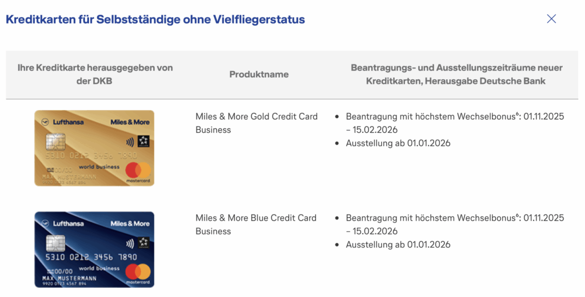Screen dimensions: 585x297
Task: Click the Star Alliance logo on gold card
Action: pyautogui.click(x=143, y=141)
